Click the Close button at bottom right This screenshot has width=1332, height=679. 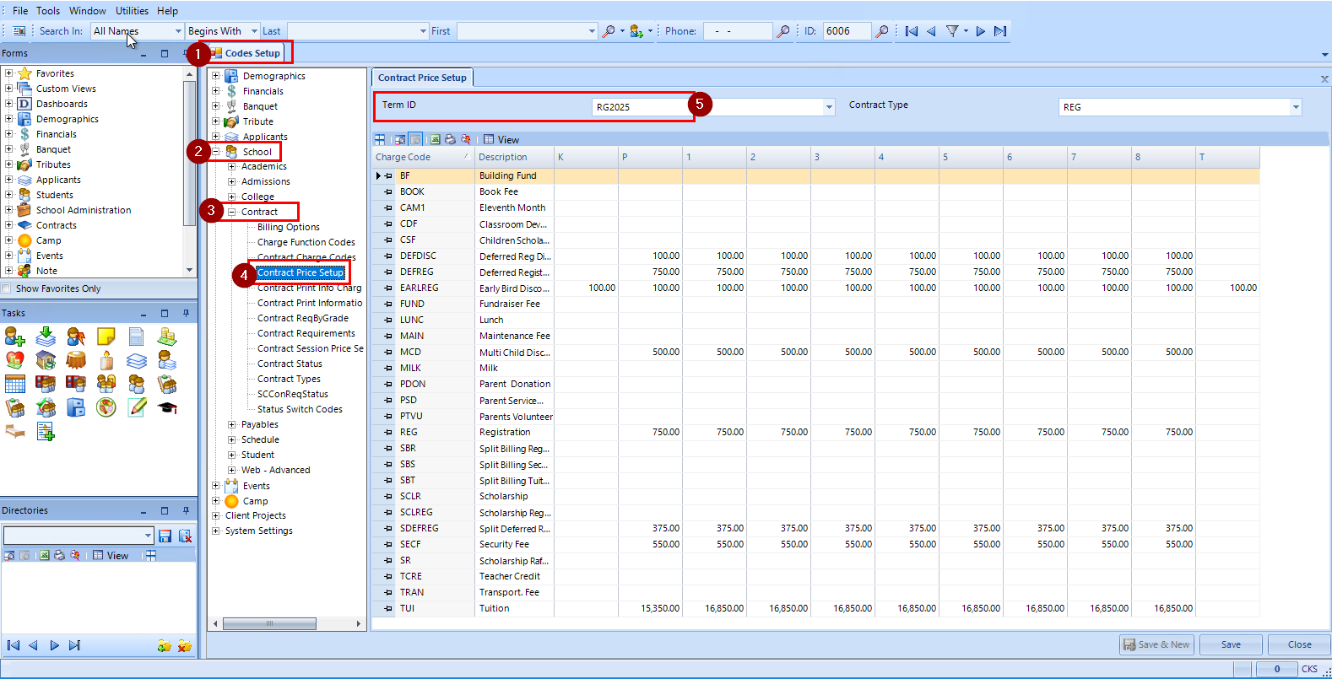pos(1298,644)
